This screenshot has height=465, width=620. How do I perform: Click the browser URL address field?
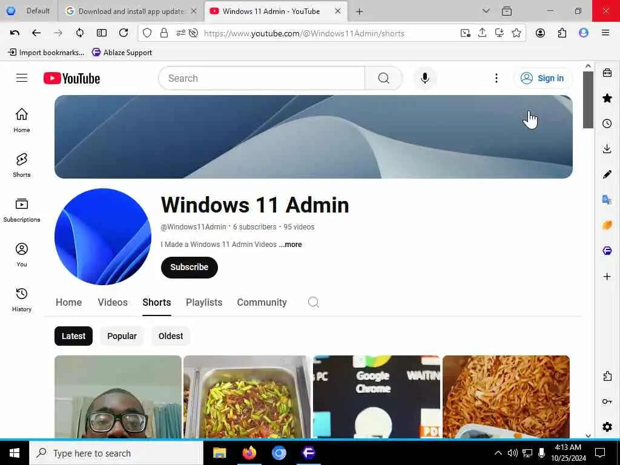tap(304, 33)
